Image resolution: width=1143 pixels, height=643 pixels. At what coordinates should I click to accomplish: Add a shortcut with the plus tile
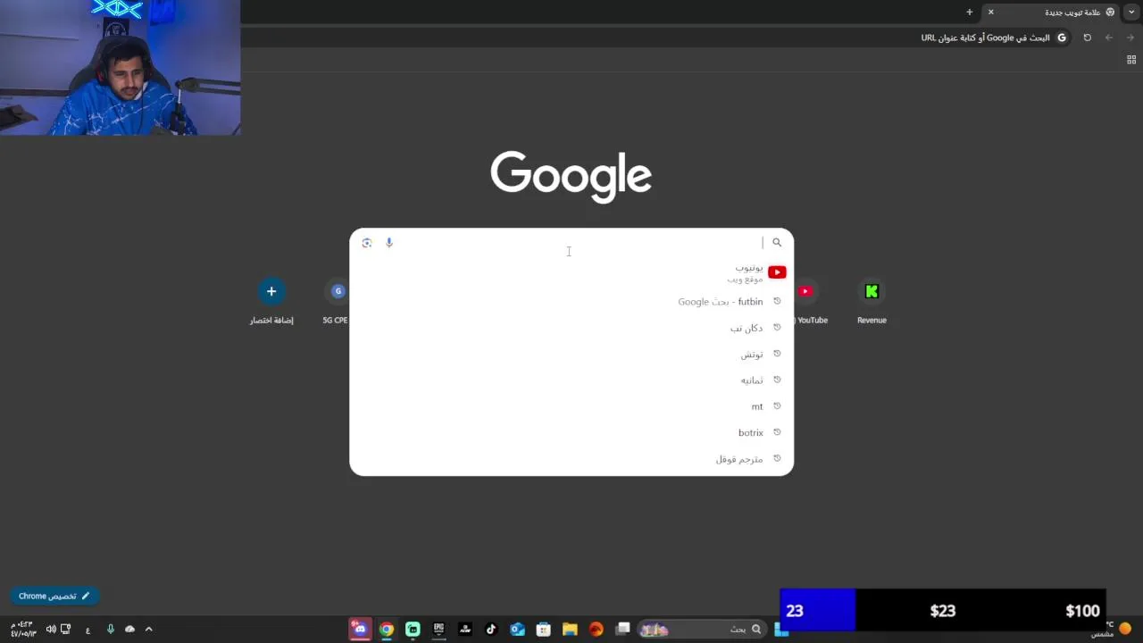[x=271, y=301]
